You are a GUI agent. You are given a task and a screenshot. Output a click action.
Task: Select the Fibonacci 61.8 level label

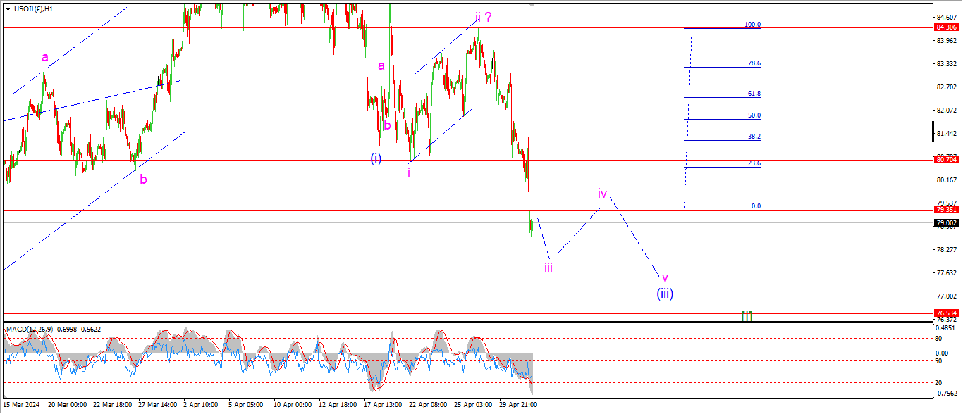(x=754, y=94)
